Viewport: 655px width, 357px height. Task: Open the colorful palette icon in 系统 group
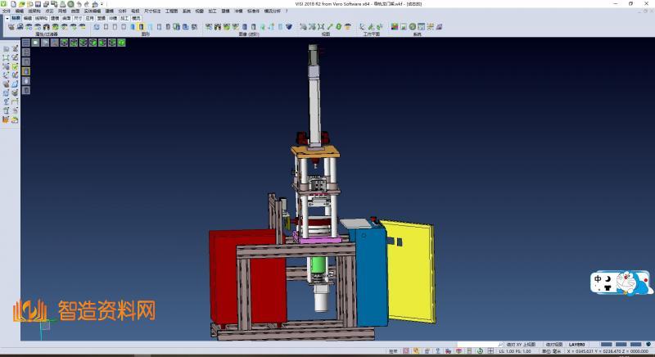(395, 27)
